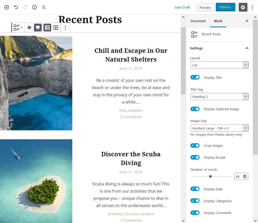This screenshot has width=258, height=223.
Task: Disable the Display Title toggle
Action: [x=195, y=77]
